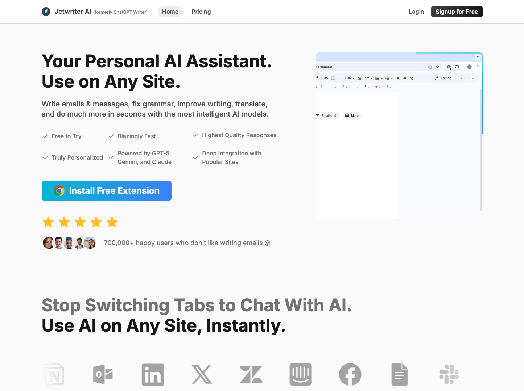Click the Google Docs logo icon
This screenshot has height=391, width=524.
[x=400, y=374]
